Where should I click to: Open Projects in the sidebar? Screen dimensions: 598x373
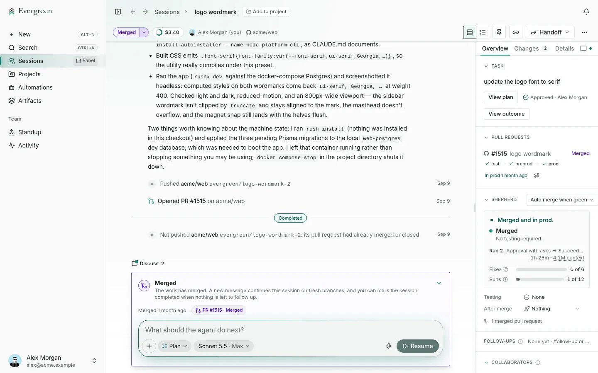point(53,74)
